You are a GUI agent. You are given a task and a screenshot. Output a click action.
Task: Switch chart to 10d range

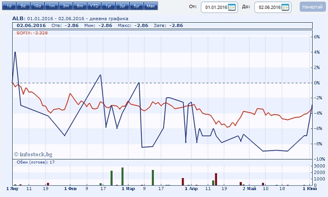click(37, 6)
